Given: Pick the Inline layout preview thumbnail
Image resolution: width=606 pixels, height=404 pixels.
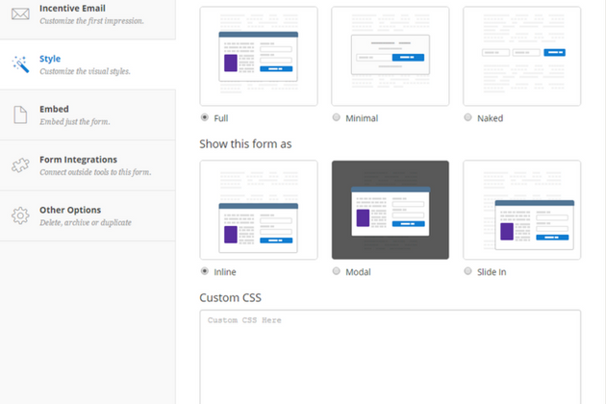Looking at the screenshot, I should point(259,210).
